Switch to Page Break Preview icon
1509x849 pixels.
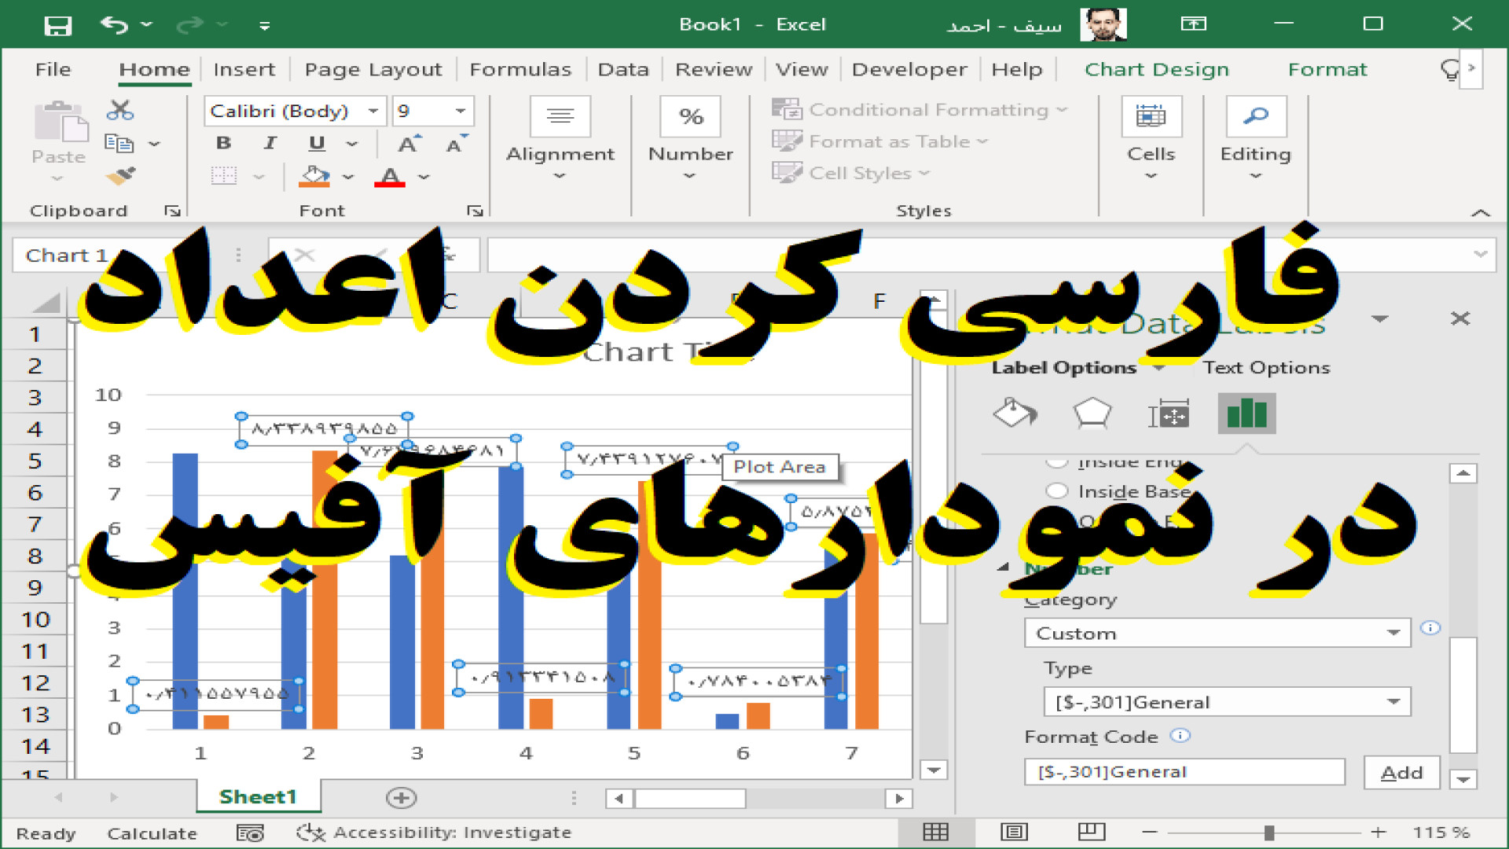click(1092, 832)
